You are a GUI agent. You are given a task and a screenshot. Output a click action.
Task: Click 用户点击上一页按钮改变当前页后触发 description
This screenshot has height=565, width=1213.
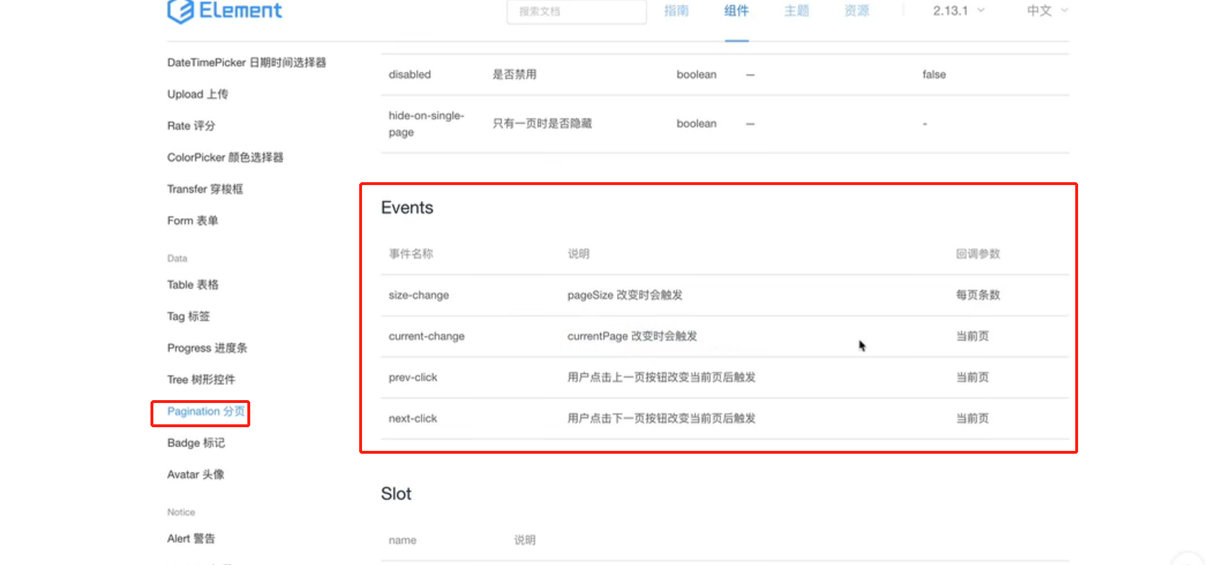point(661,378)
